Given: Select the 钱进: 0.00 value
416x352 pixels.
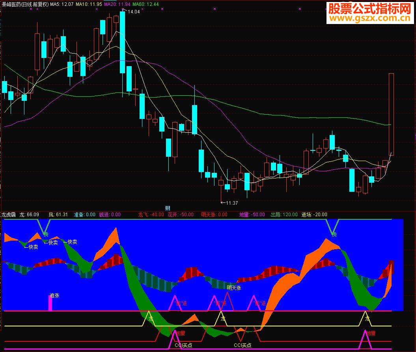Looking at the screenshot, I should click(x=110, y=215).
